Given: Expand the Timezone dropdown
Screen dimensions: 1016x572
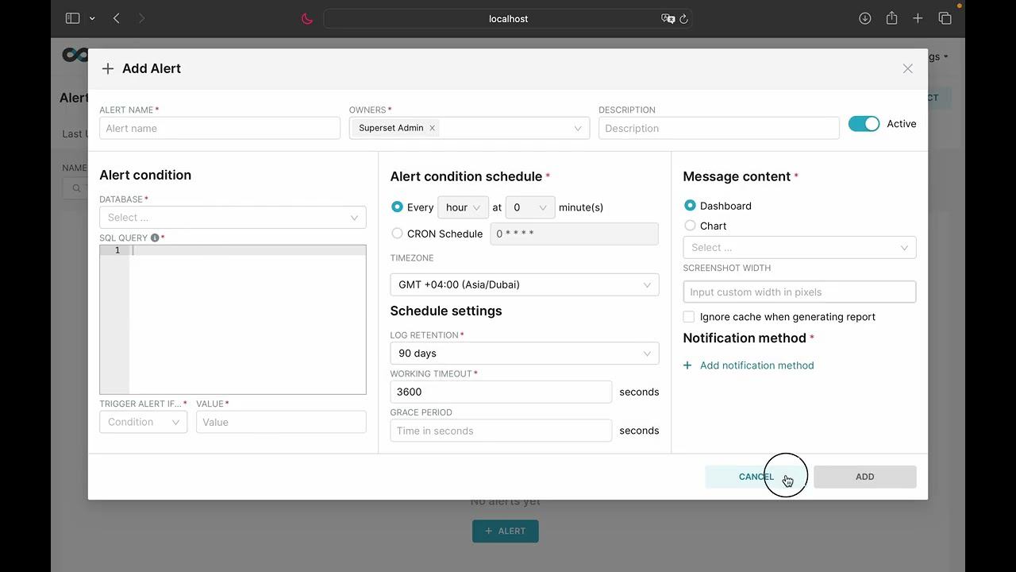Looking at the screenshot, I should (x=525, y=284).
